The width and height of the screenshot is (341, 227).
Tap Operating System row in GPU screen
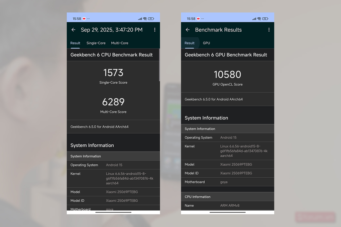228,137
